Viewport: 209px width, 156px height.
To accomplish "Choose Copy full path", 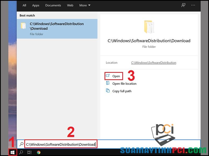I will coord(119,91).
